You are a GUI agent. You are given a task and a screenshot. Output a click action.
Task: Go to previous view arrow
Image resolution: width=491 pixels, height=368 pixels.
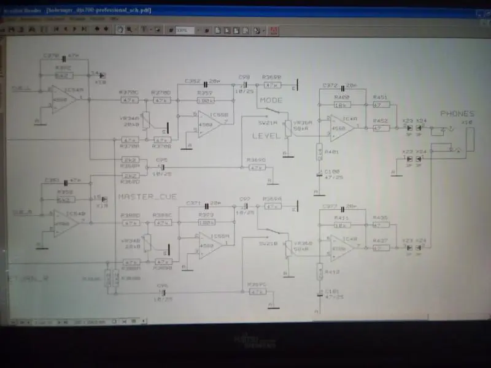pos(97,29)
